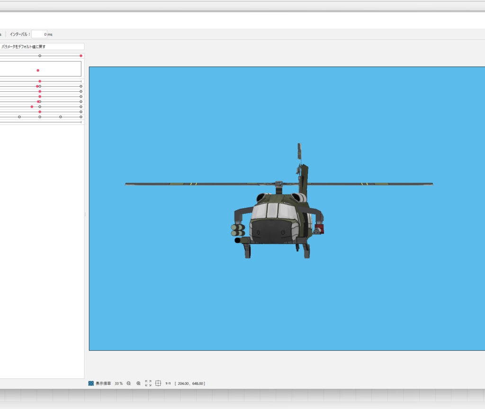Click the leftmost key point on four-key slider
Image resolution: width=485 pixels, height=409 pixels.
pos(19,117)
